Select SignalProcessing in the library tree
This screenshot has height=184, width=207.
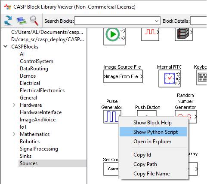point(39,149)
